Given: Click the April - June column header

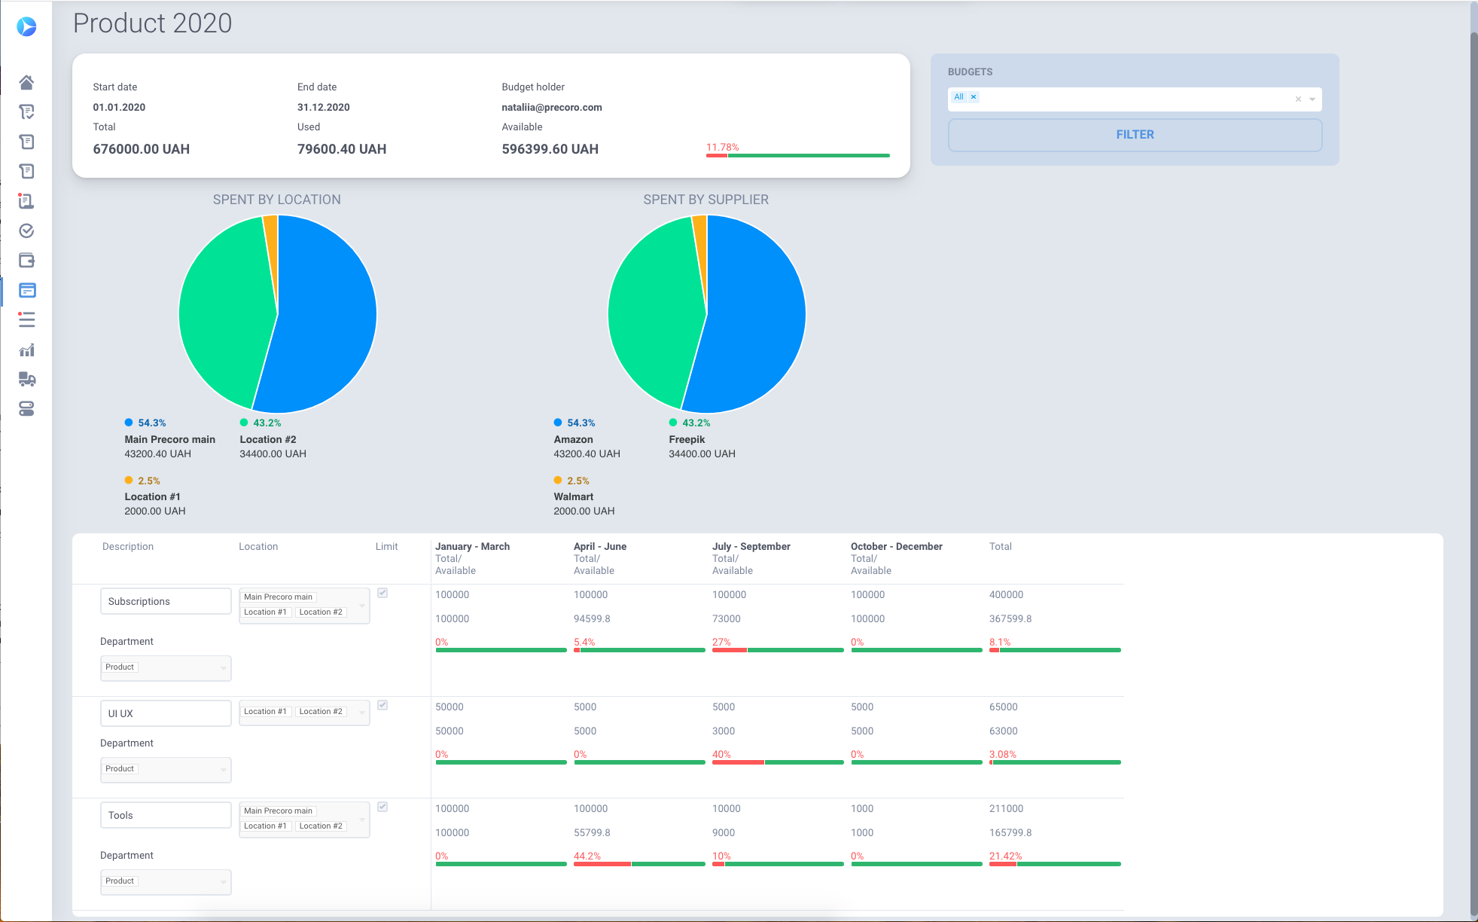Looking at the screenshot, I should 600,546.
